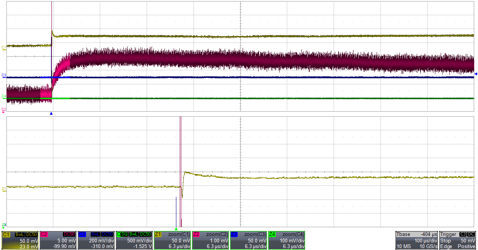Open the C1 channel descriptor box
The image size is (478, 250).
point(20,240)
